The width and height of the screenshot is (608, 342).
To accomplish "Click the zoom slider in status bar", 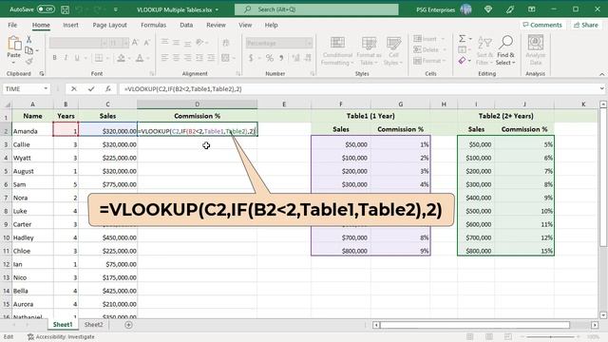I will (550, 337).
